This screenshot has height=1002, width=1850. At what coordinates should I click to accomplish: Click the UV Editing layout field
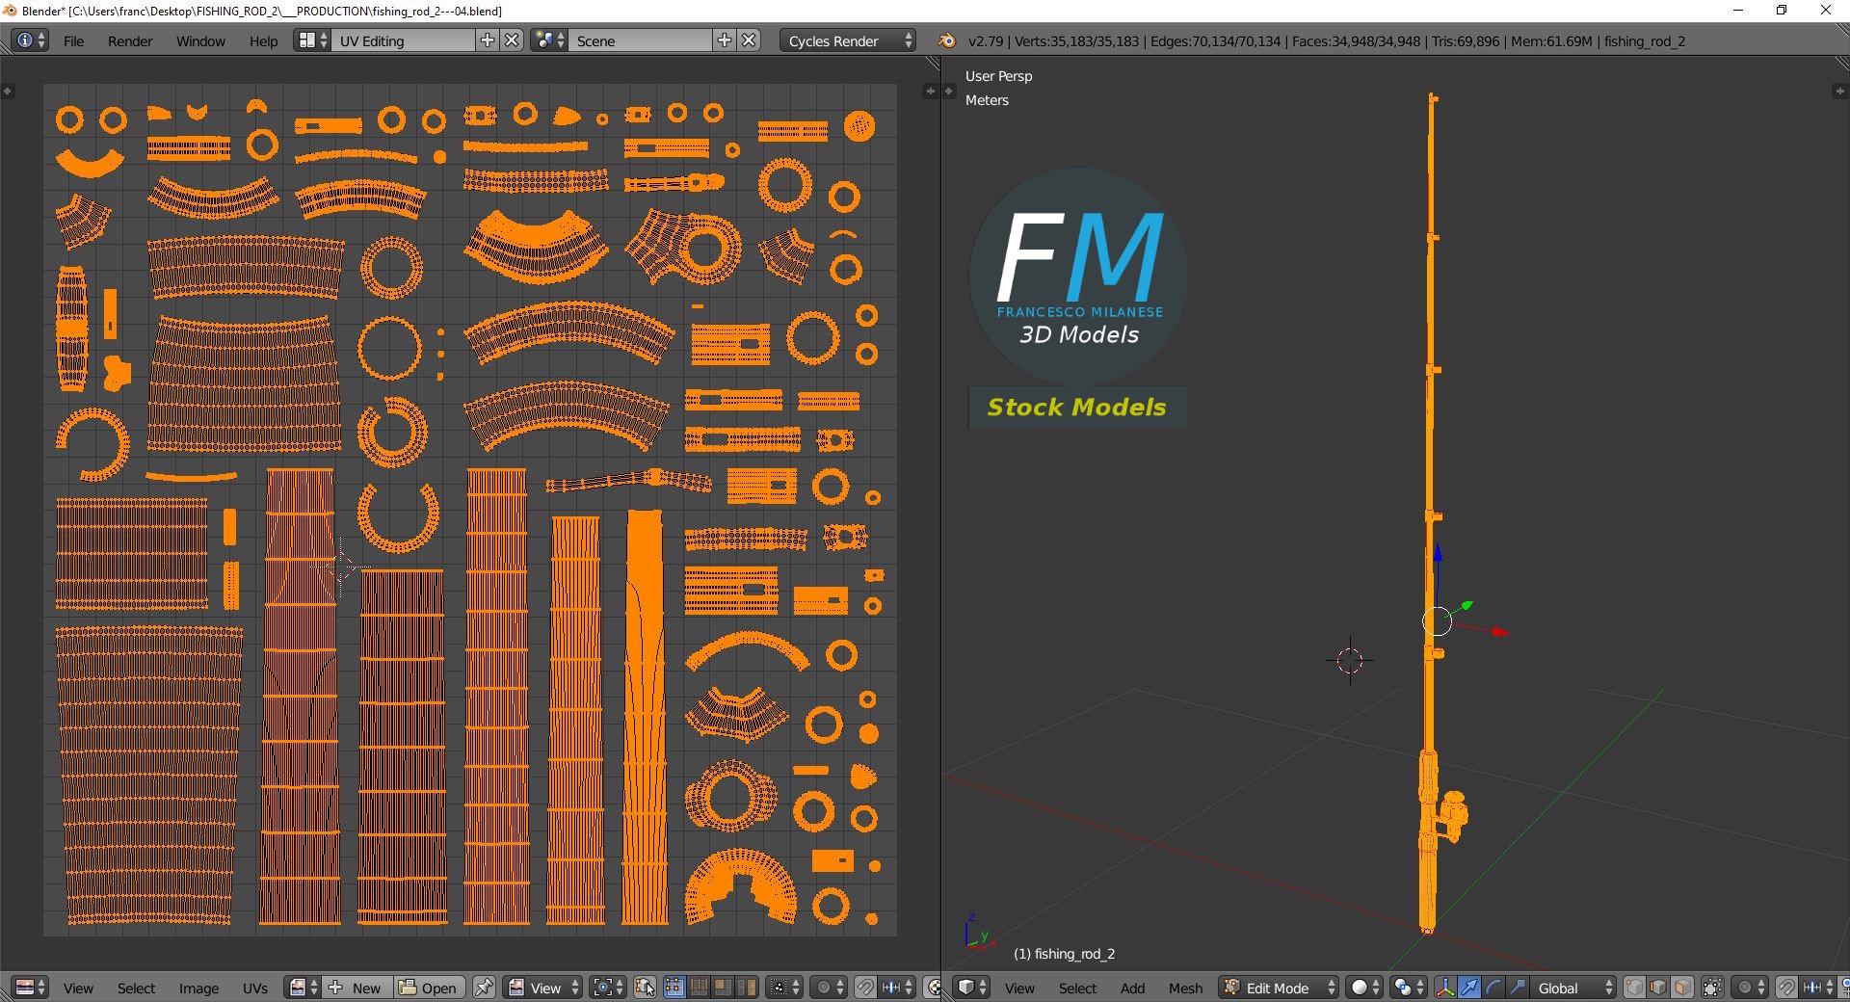click(x=403, y=40)
